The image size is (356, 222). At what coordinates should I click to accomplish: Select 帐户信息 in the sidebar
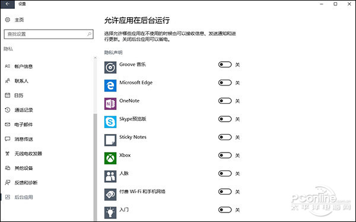click(x=24, y=66)
